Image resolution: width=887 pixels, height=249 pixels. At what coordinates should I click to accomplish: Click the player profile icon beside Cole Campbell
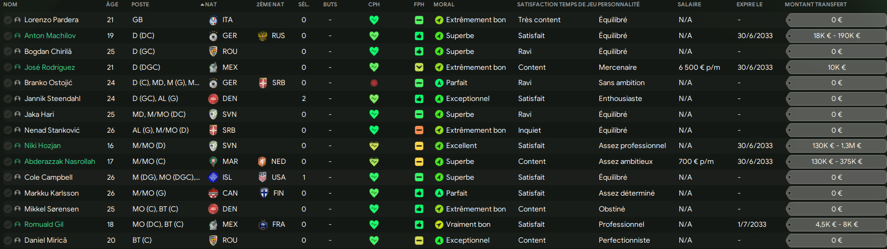click(17, 178)
